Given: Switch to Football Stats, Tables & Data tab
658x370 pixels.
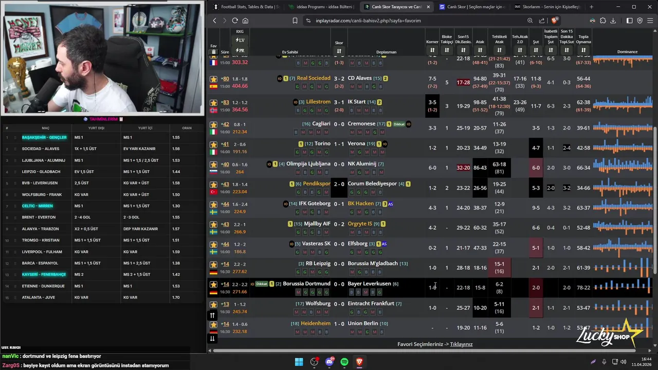Looking at the screenshot, I should pyautogui.click(x=246, y=7).
